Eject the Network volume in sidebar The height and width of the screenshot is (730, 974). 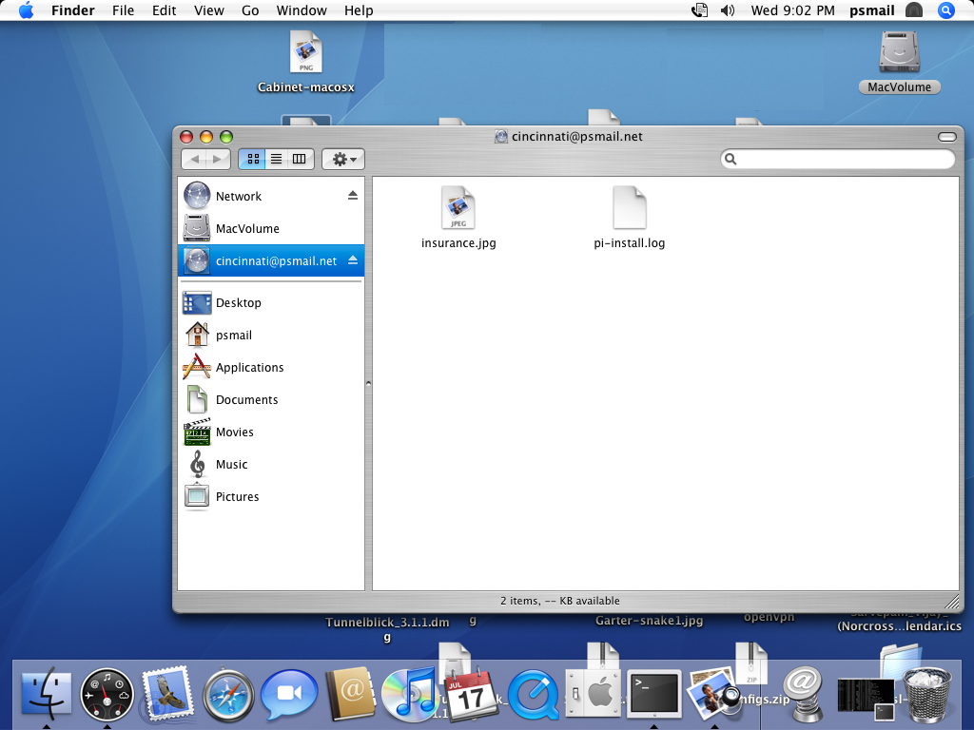pos(353,196)
